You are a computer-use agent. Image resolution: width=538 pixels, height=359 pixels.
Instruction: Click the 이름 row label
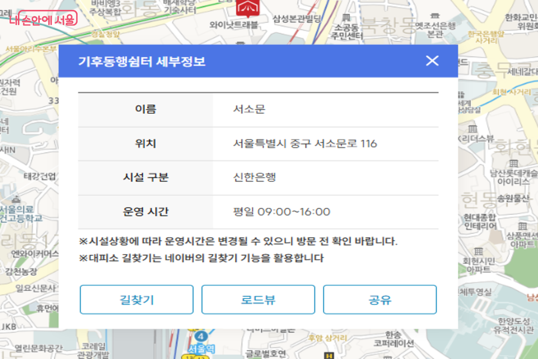coord(146,109)
